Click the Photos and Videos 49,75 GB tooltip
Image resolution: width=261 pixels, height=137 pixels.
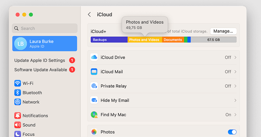coord(145,25)
